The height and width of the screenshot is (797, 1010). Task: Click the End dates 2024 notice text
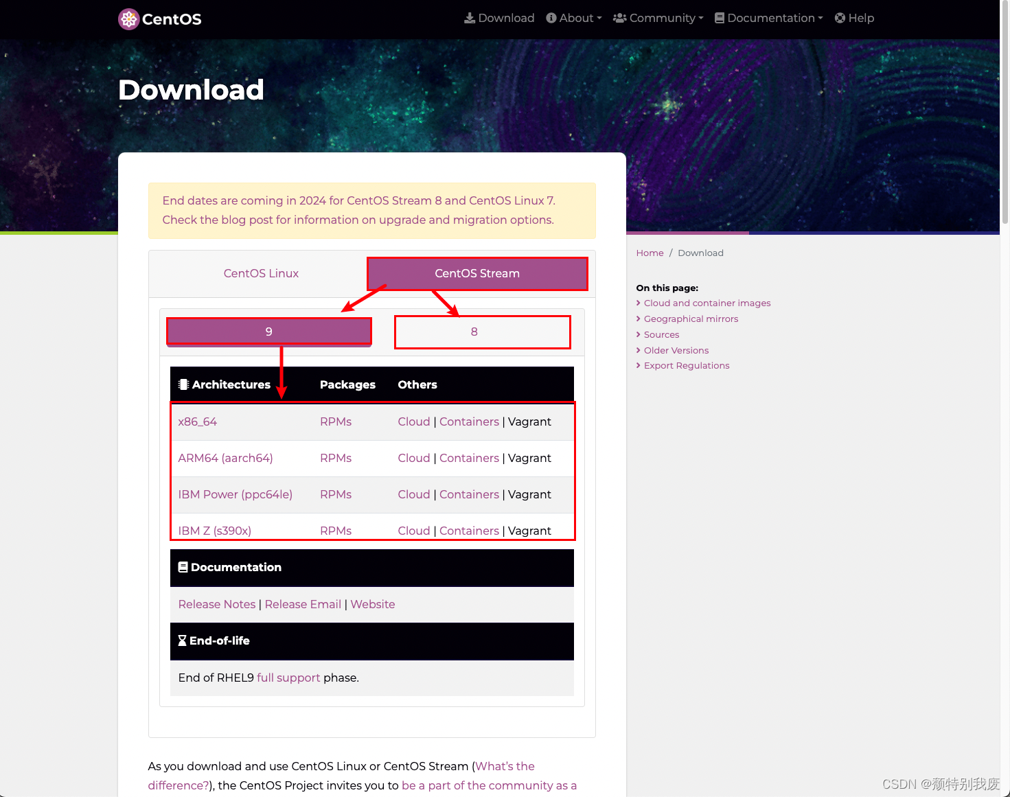coord(358,210)
